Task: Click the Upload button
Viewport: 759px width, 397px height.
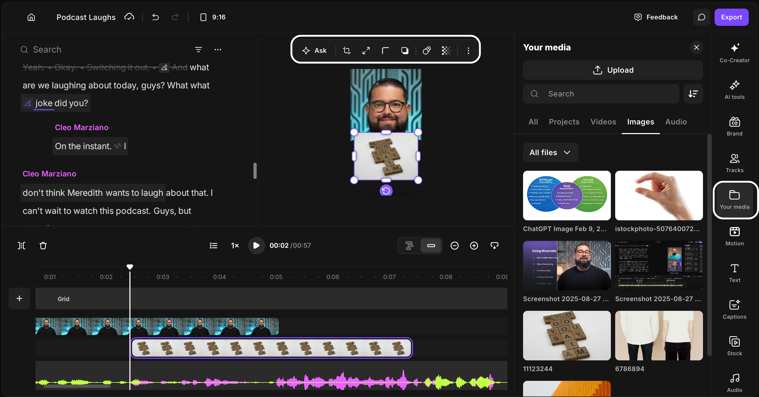Action: click(x=613, y=70)
